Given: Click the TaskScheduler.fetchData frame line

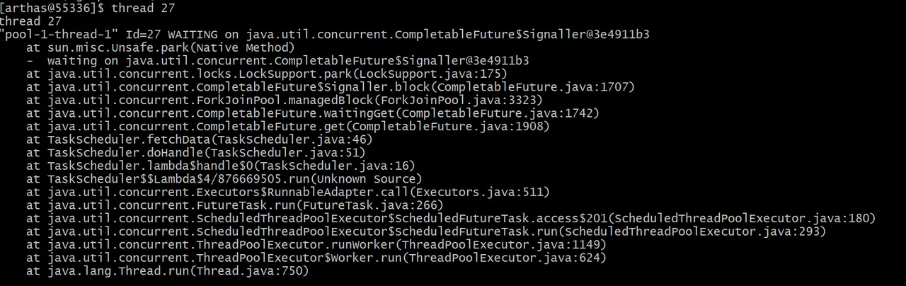Looking at the screenshot, I should pyautogui.click(x=200, y=139).
